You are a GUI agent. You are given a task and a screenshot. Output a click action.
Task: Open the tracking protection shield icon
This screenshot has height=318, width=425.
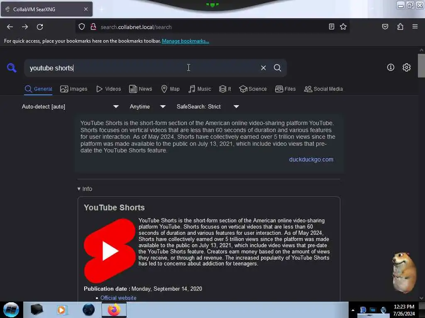[x=82, y=27]
